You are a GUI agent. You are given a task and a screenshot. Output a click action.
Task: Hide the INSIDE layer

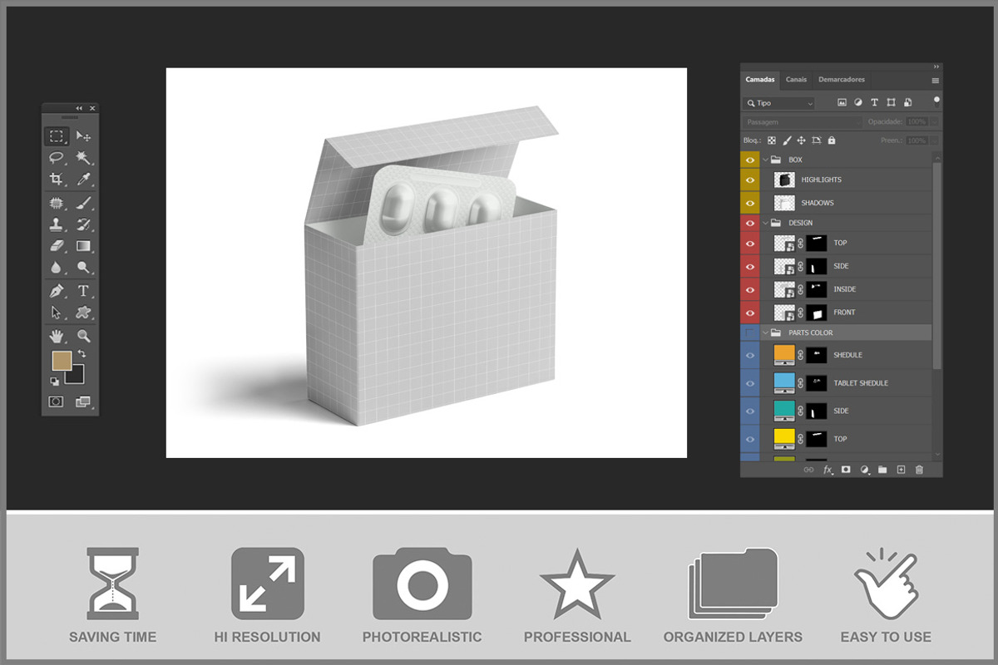tap(750, 289)
